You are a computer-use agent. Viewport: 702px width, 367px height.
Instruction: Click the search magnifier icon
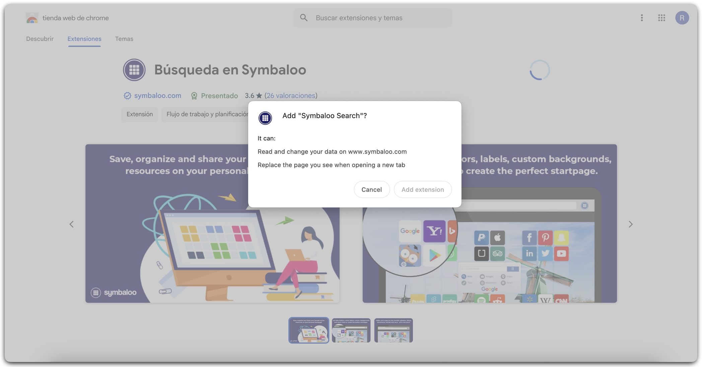[304, 18]
